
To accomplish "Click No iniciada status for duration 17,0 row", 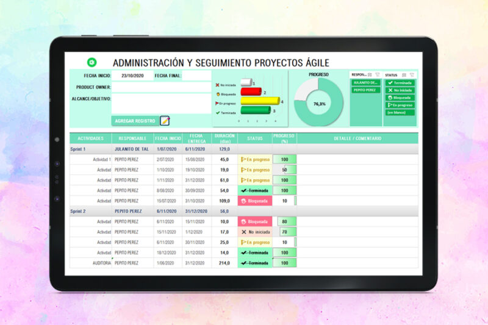I will (x=255, y=232).
